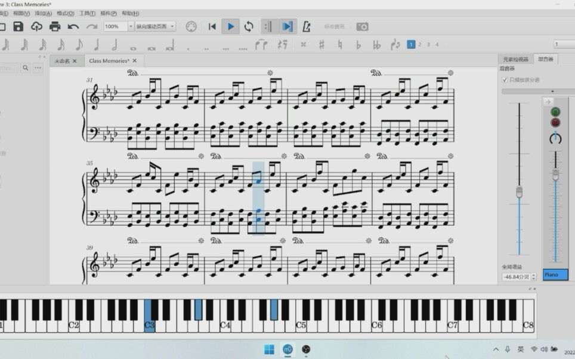Undo the last action

73,26
